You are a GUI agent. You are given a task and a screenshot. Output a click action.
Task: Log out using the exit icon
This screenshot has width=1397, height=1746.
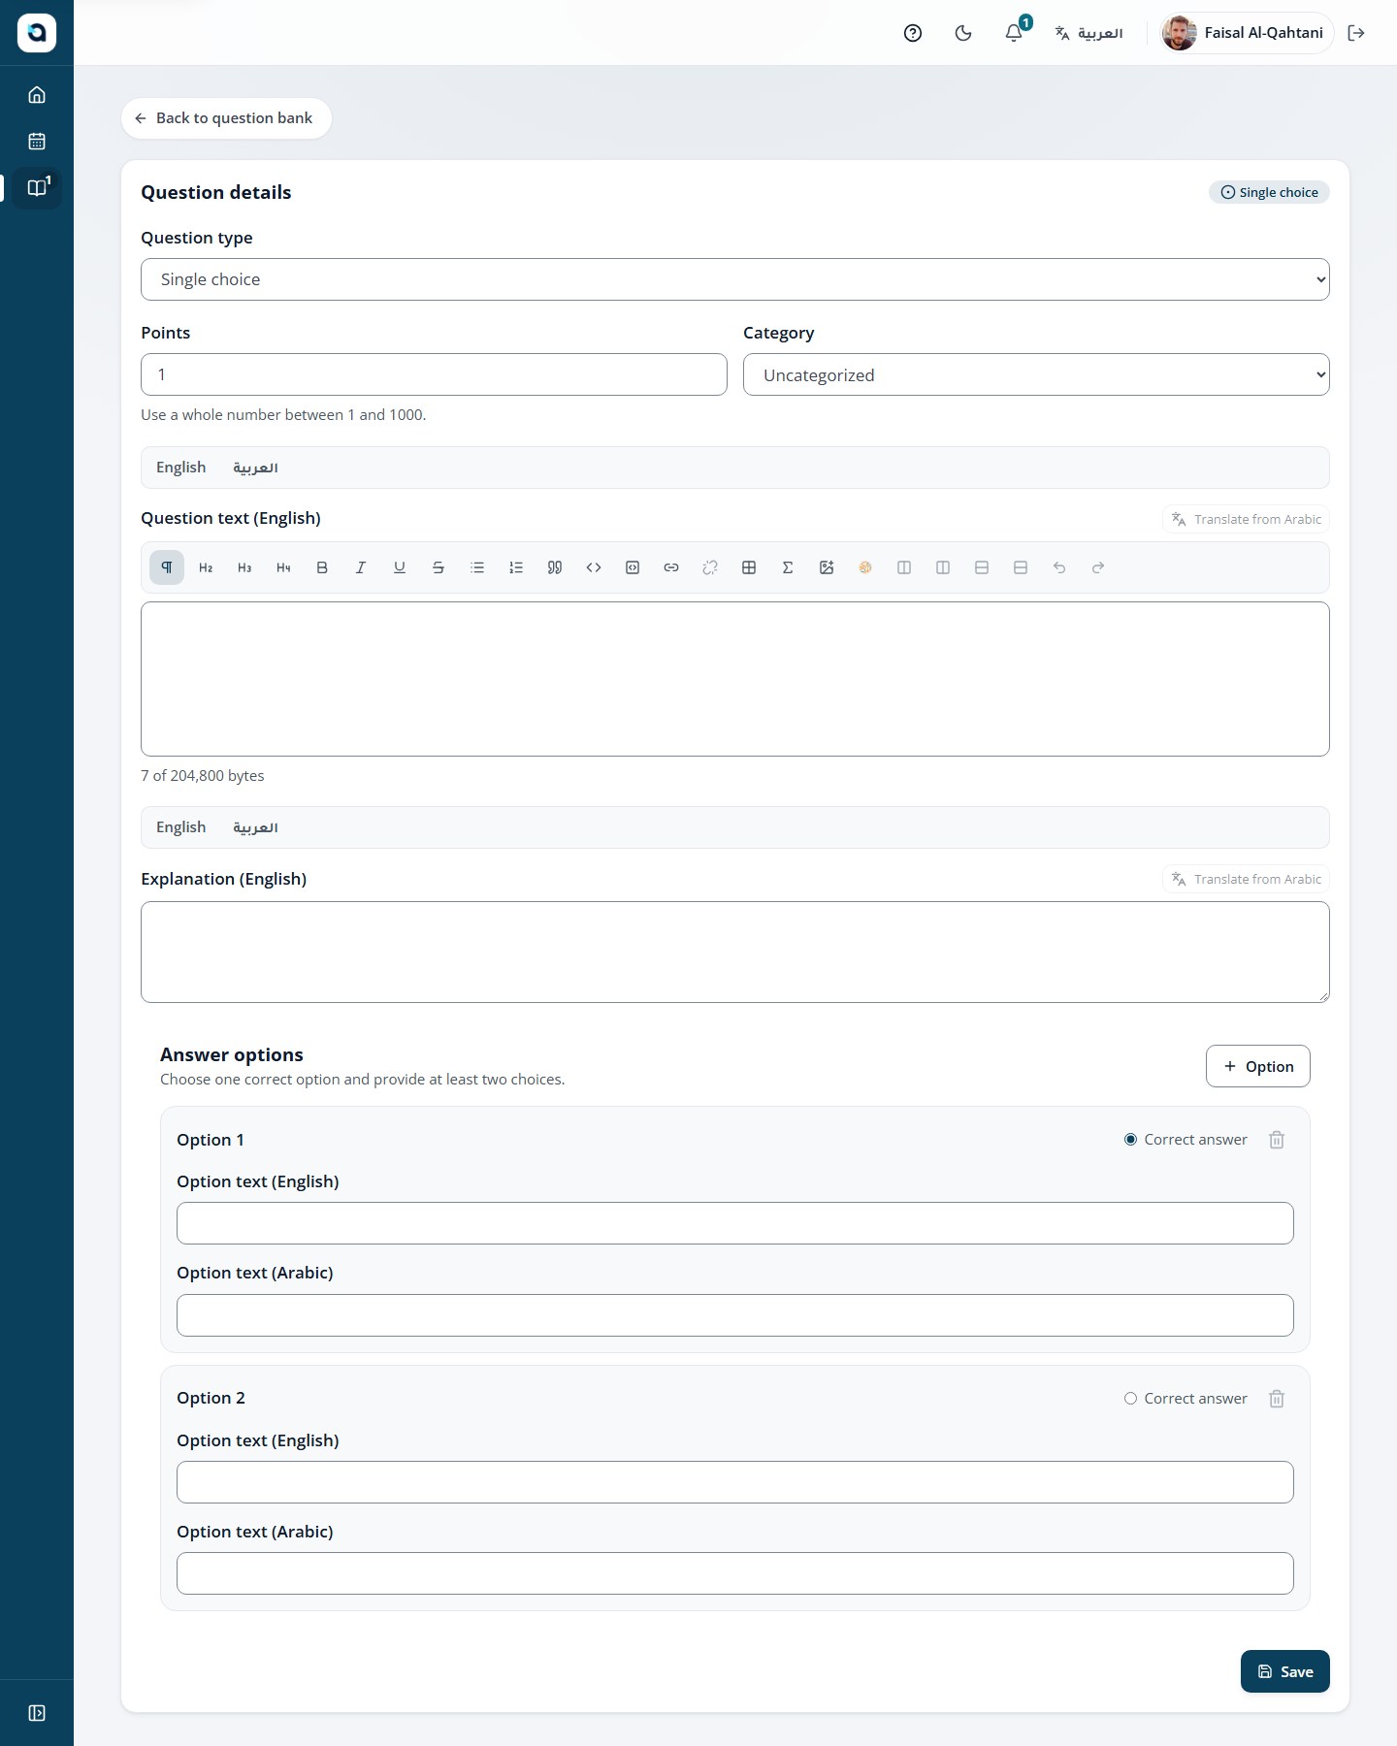(1356, 33)
